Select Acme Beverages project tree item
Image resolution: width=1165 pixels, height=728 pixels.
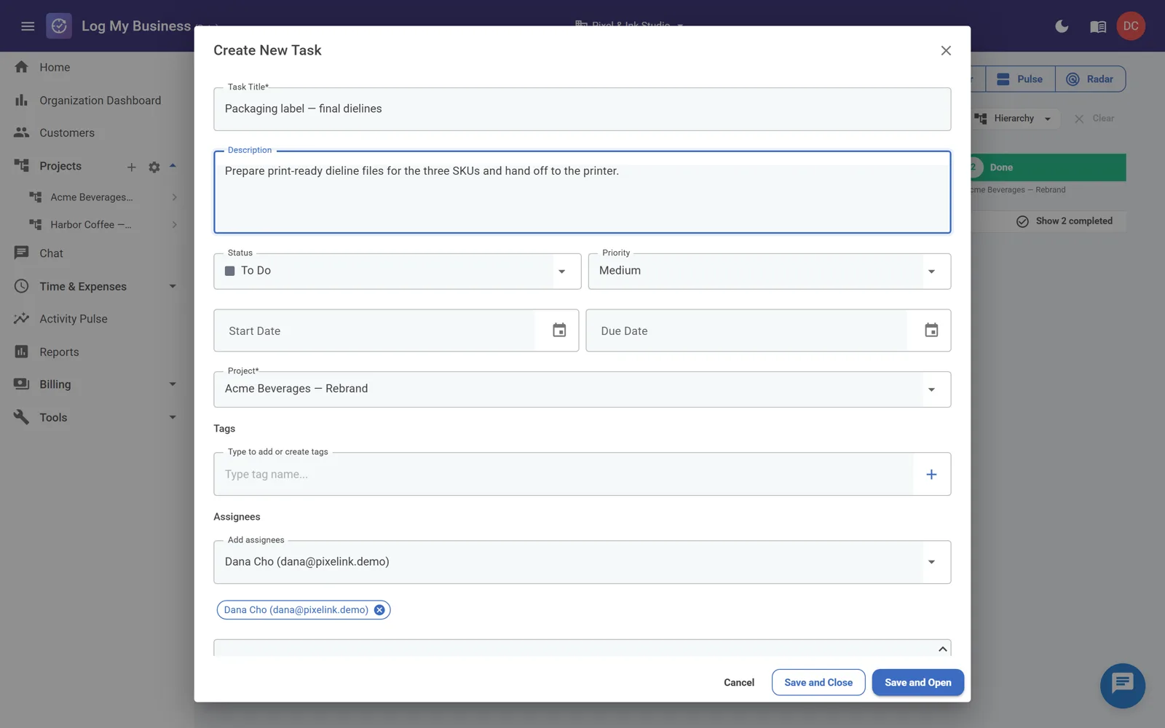(x=92, y=197)
